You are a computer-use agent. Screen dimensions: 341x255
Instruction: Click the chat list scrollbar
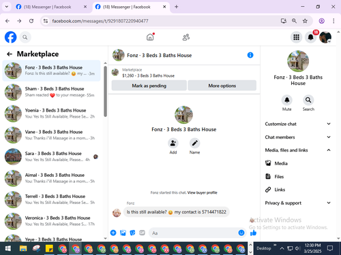(105, 91)
